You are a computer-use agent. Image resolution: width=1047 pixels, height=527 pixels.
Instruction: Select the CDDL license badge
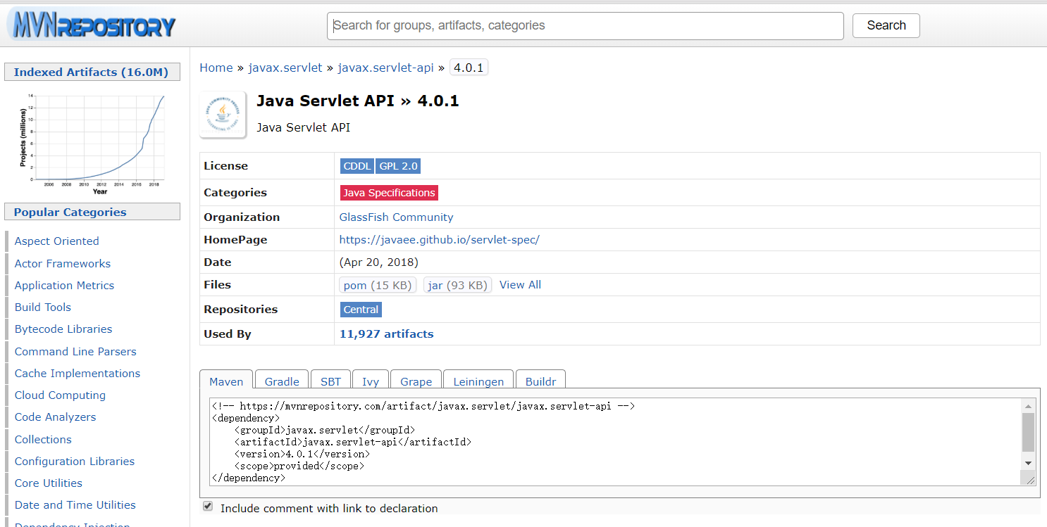[357, 166]
